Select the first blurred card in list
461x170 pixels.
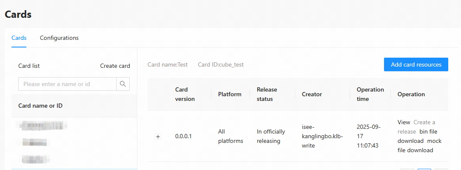(x=43, y=125)
